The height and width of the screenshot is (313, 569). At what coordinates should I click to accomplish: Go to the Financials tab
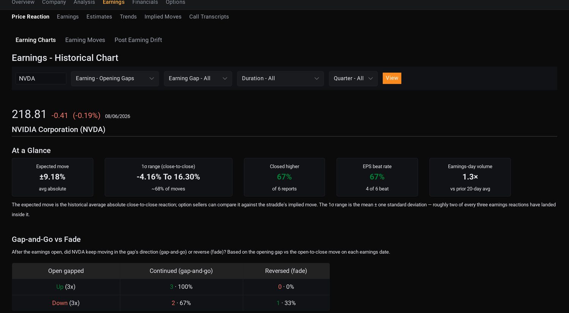(145, 2)
